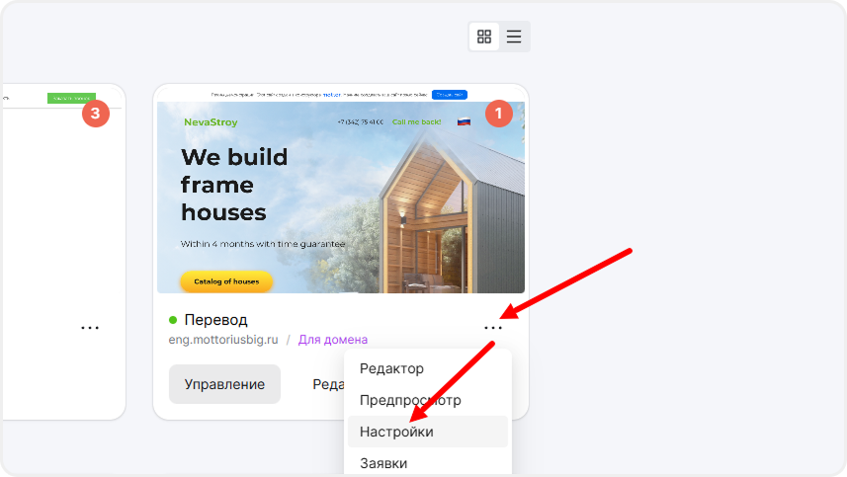
Task: Click the red notification badge showing 1
Action: pyautogui.click(x=498, y=114)
